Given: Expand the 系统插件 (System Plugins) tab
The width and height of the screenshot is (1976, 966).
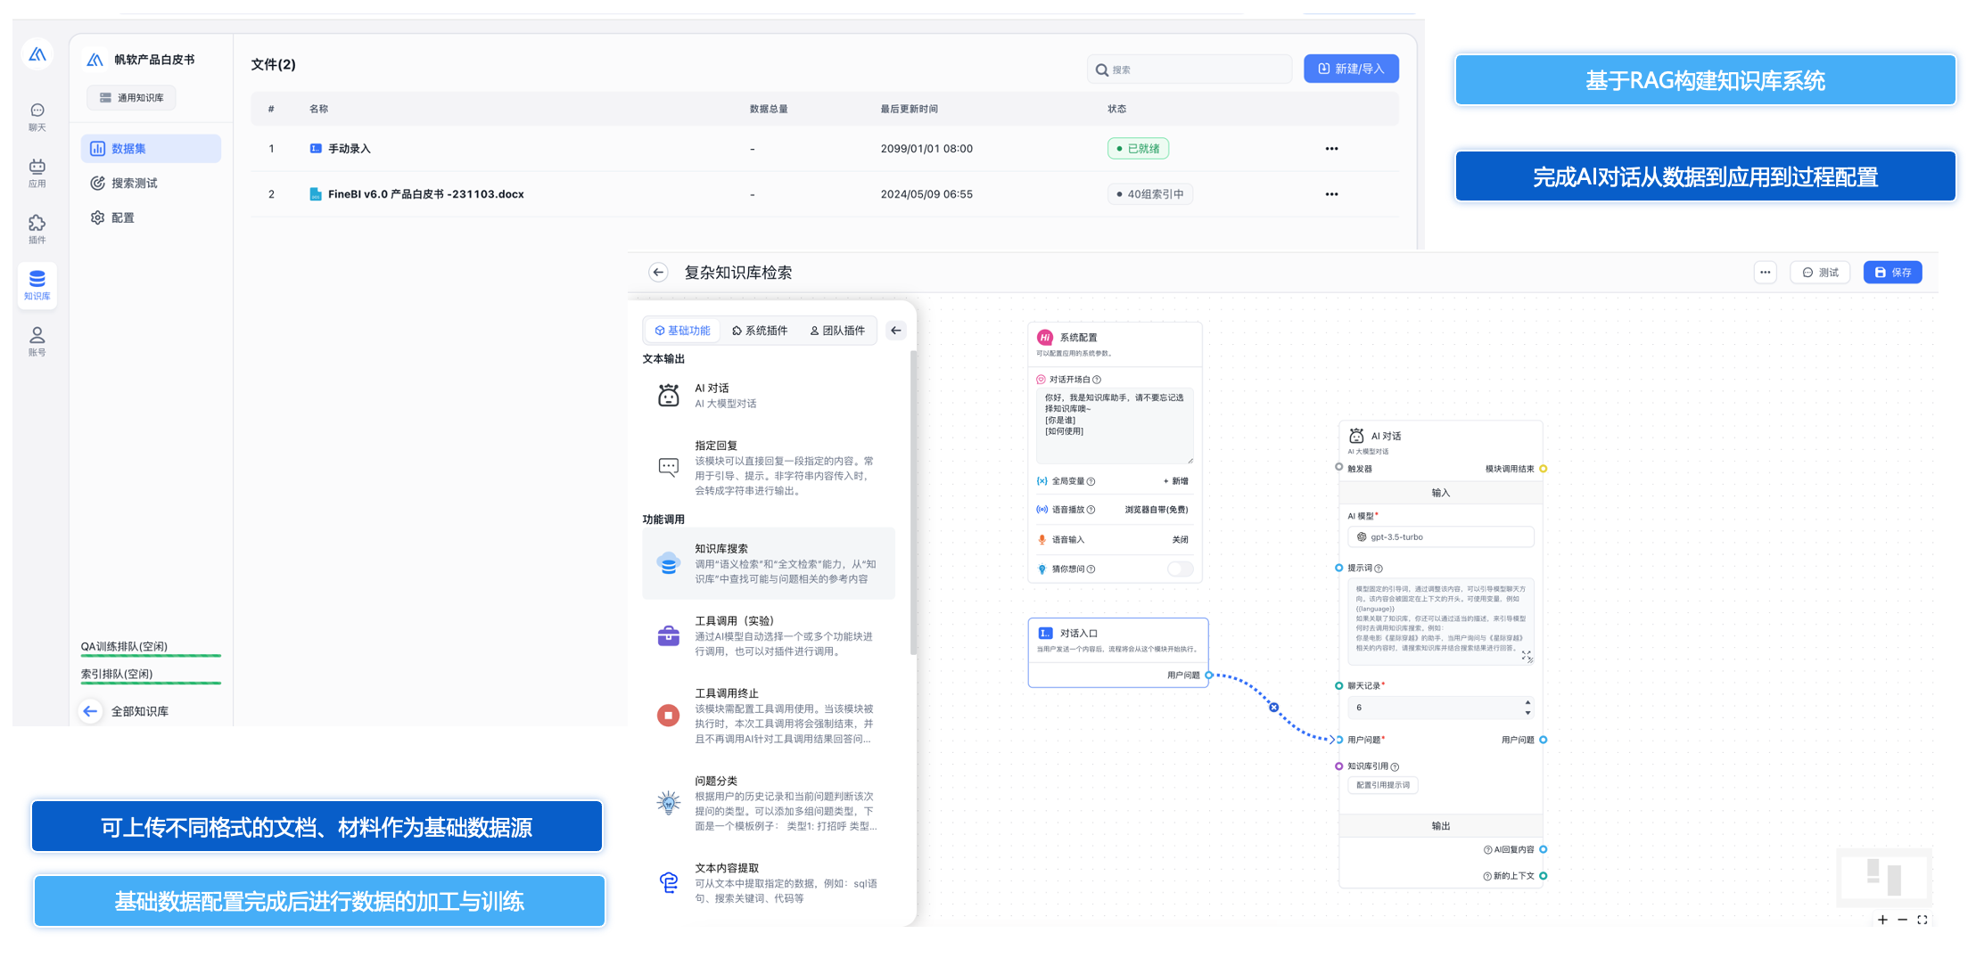Looking at the screenshot, I should pos(762,329).
